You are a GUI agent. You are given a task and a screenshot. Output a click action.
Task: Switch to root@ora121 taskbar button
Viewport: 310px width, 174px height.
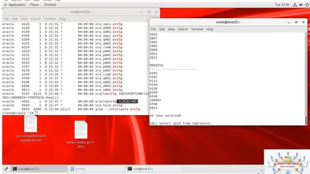click(154, 169)
